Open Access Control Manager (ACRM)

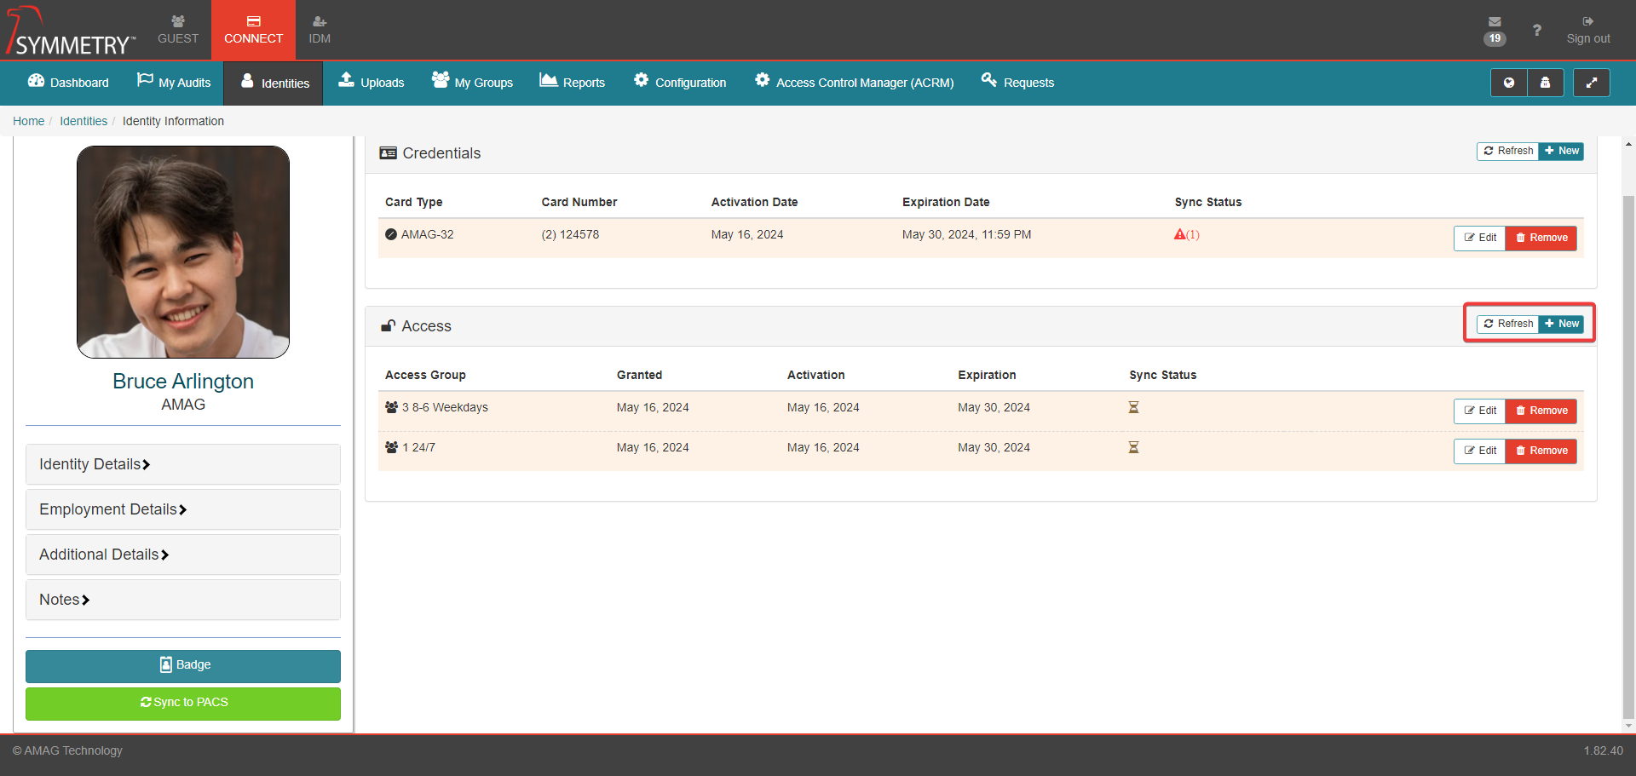pos(855,82)
